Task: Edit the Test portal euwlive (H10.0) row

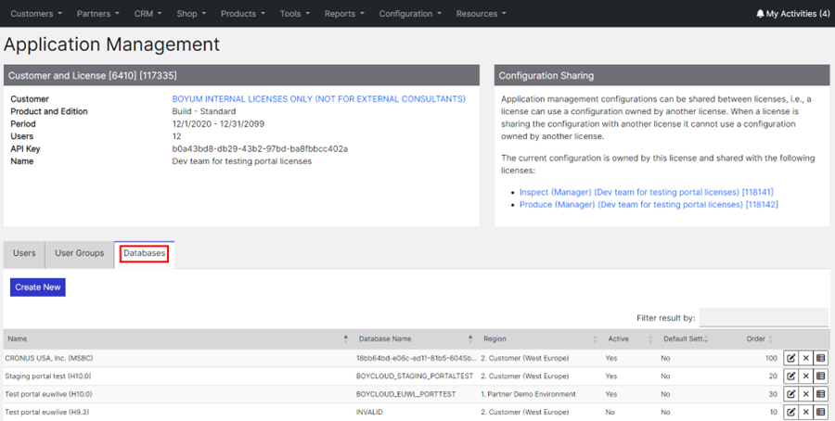Action: point(790,394)
